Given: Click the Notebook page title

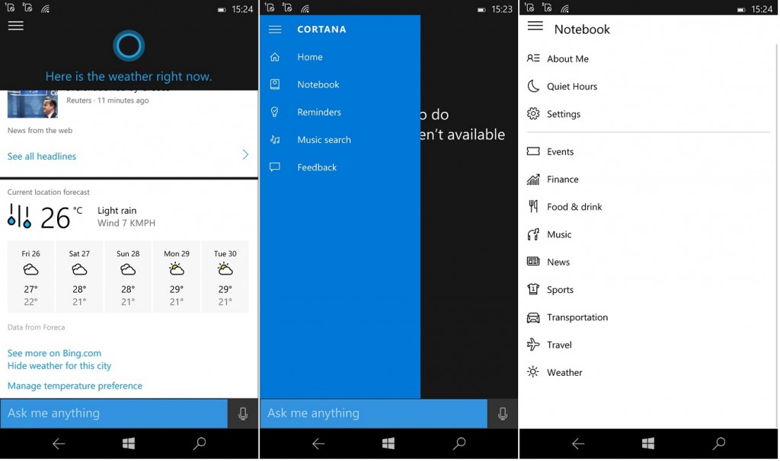Looking at the screenshot, I should coord(582,30).
